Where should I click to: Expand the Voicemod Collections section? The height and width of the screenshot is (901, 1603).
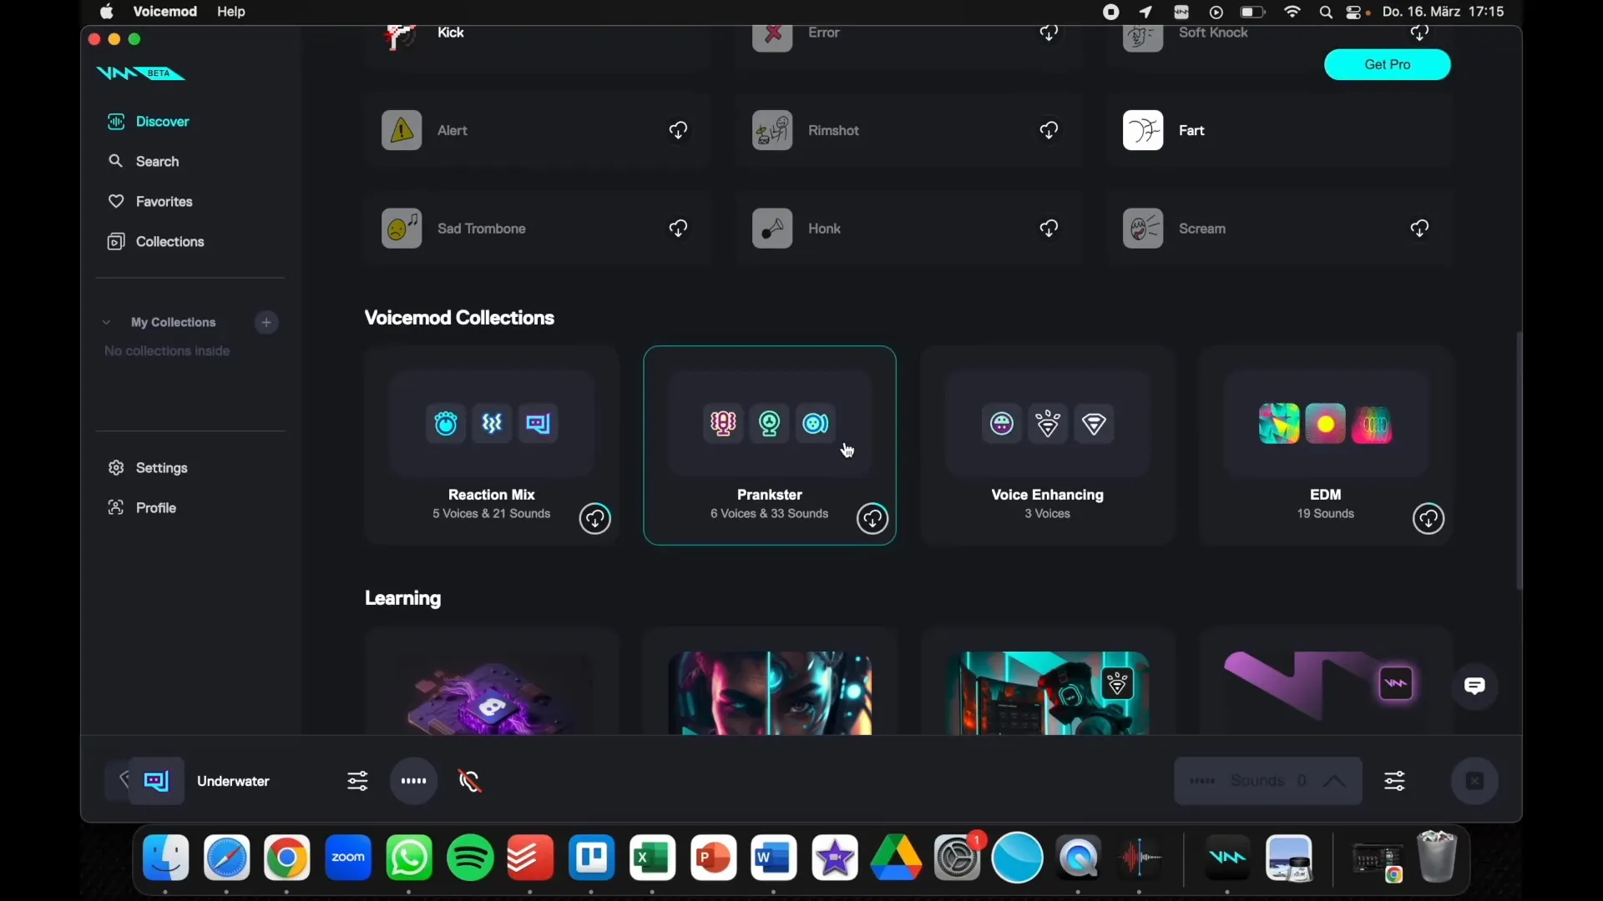[x=459, y=317]
